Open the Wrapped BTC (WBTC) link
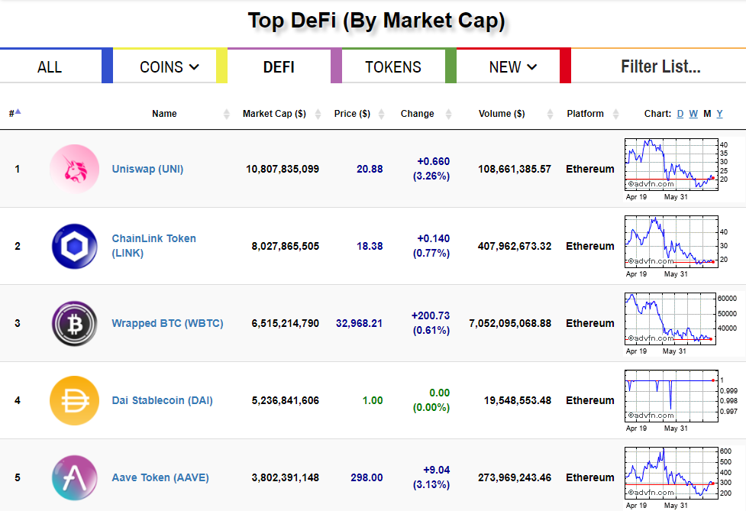 point(167,324)
